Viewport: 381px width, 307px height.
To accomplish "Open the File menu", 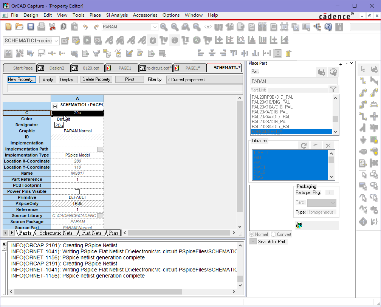I will tap(14, 15).
